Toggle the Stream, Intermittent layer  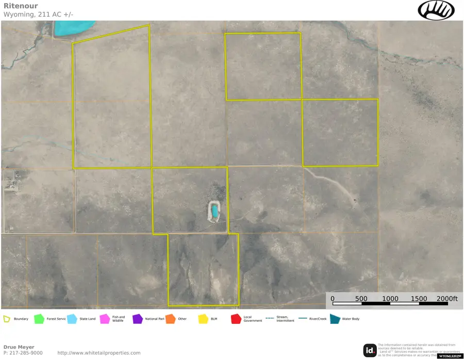[x=270, y=319]
